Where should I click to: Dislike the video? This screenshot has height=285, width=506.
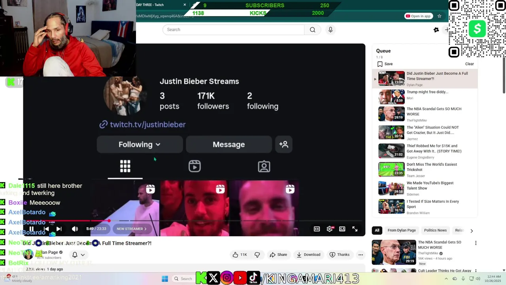[x=257, y=255]
